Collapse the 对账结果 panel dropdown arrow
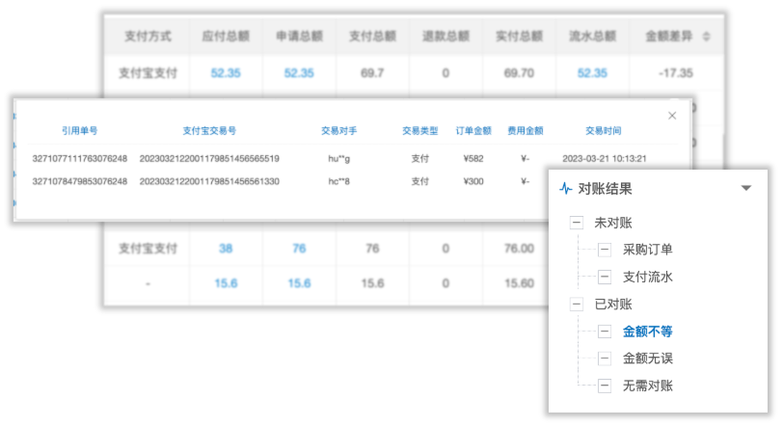Screen dimensions: 783x426 coord(745,189)
